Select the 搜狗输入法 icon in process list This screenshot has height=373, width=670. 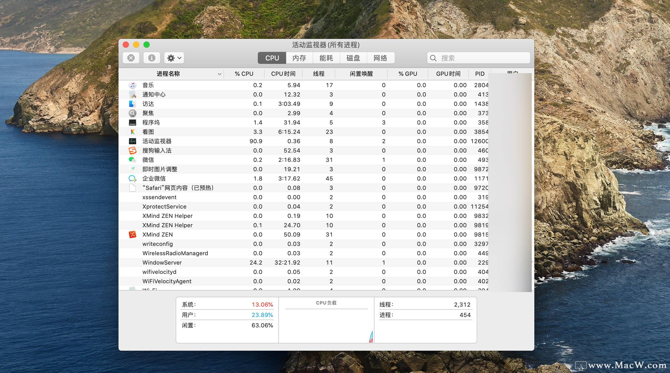(x=132, y=150)
